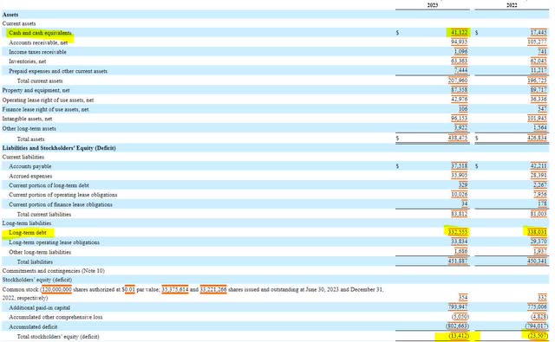Click the 'Total liabilities' row label
555x342 pixels.
coord(35,261)
